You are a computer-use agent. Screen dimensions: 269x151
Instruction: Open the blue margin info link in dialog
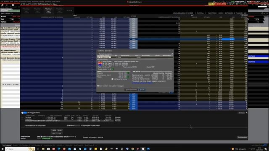[x=142, y=83]
